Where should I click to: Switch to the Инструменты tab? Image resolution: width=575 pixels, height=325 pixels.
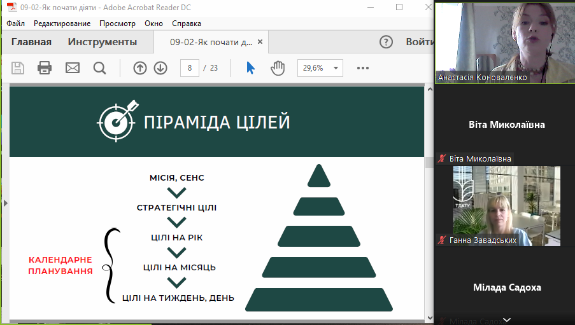(x=103, y=43)
